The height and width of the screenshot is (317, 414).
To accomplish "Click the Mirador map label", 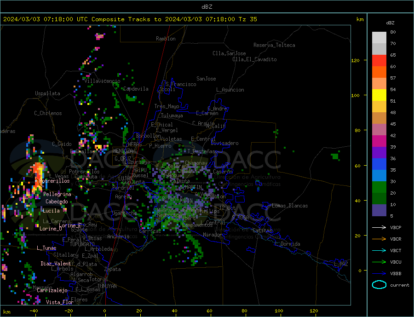I will 213,235.
